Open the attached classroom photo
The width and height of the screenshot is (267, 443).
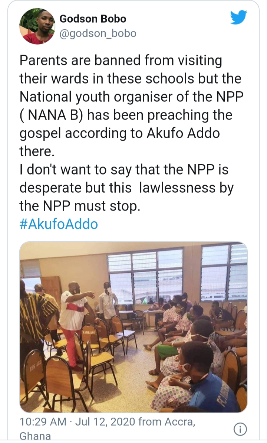click(x=133, y=327)
